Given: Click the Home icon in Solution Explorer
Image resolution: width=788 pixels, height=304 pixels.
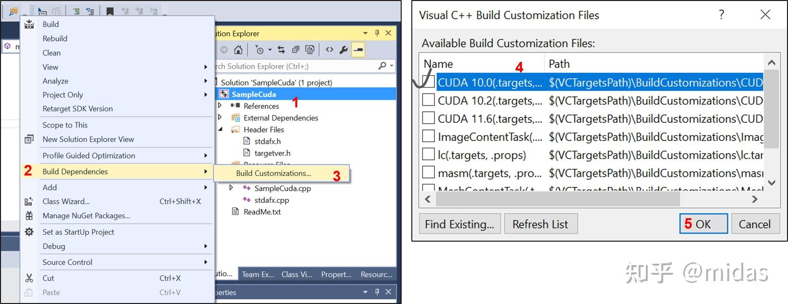Looking at the screenshot, I should 238,50.
